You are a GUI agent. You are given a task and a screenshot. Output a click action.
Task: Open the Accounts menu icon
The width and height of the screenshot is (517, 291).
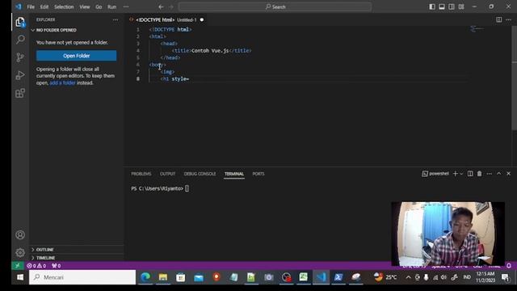(20, 235)
